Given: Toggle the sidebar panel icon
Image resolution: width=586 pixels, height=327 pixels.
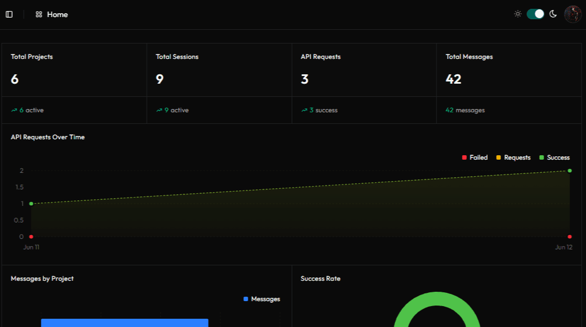Looking at the screenshot, I should point(9,14).
